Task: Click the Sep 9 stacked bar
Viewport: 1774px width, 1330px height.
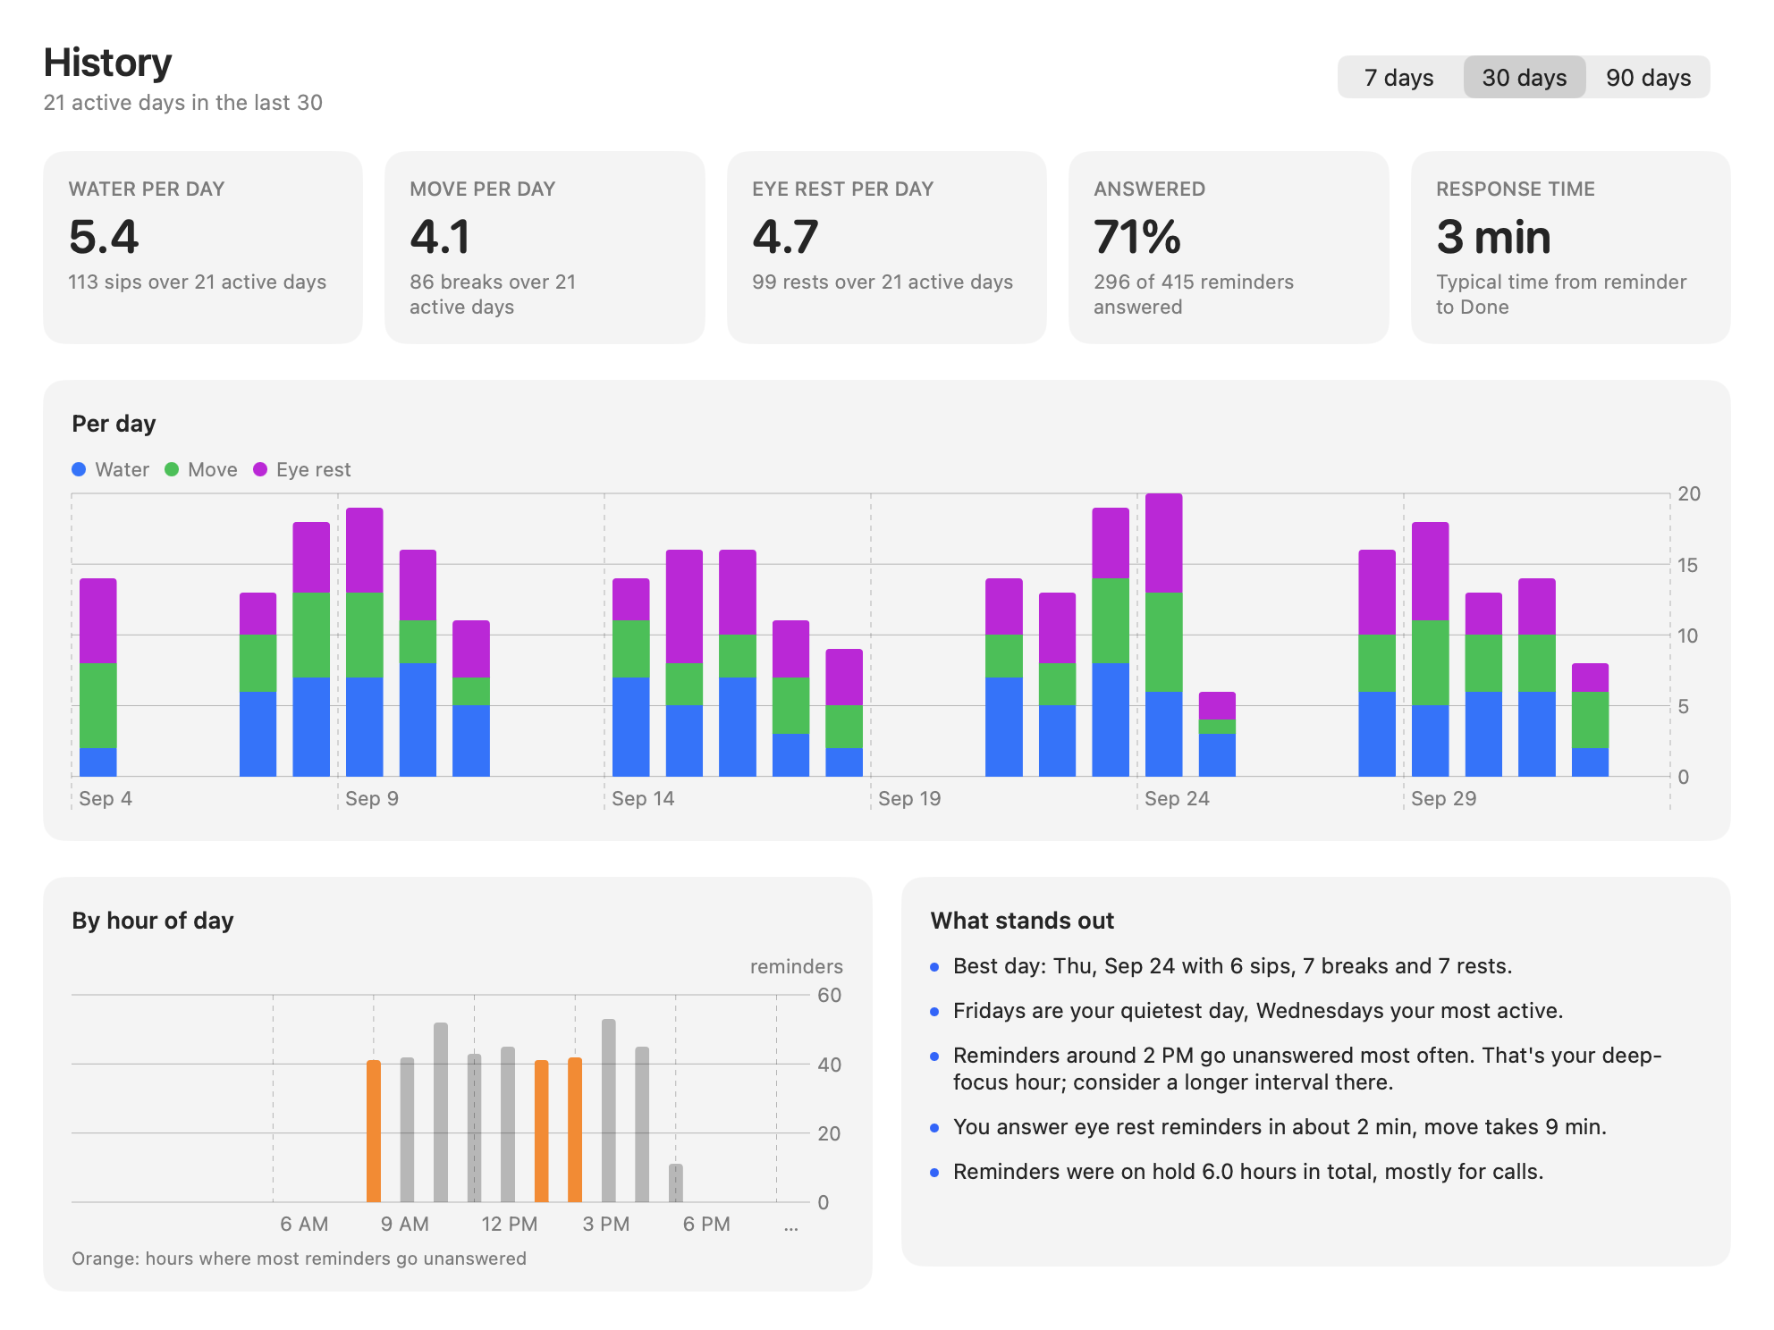Action: click(365, 642)
